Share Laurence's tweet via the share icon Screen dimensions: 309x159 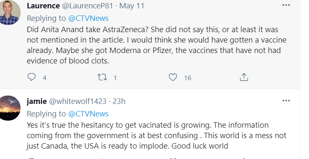pyautogui.click(x=244, y=77)
